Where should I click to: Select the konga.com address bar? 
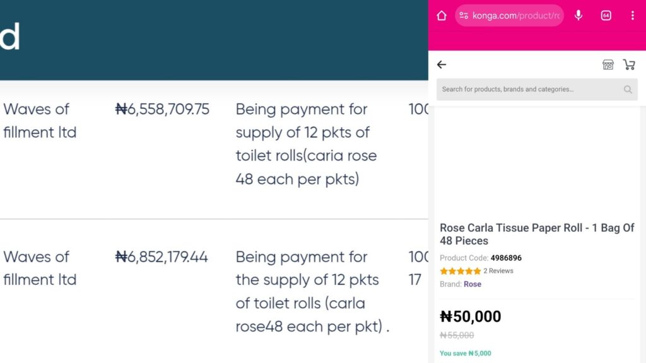coord(515,16)
